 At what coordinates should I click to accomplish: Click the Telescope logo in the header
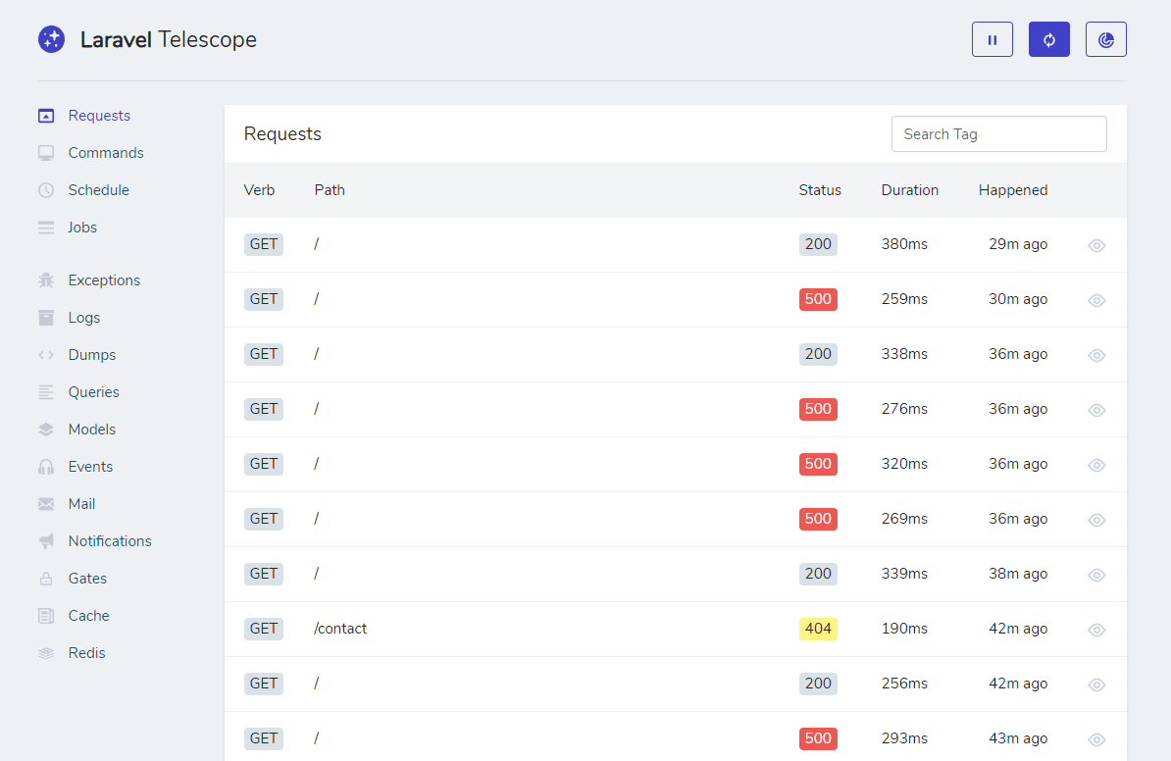51,39
